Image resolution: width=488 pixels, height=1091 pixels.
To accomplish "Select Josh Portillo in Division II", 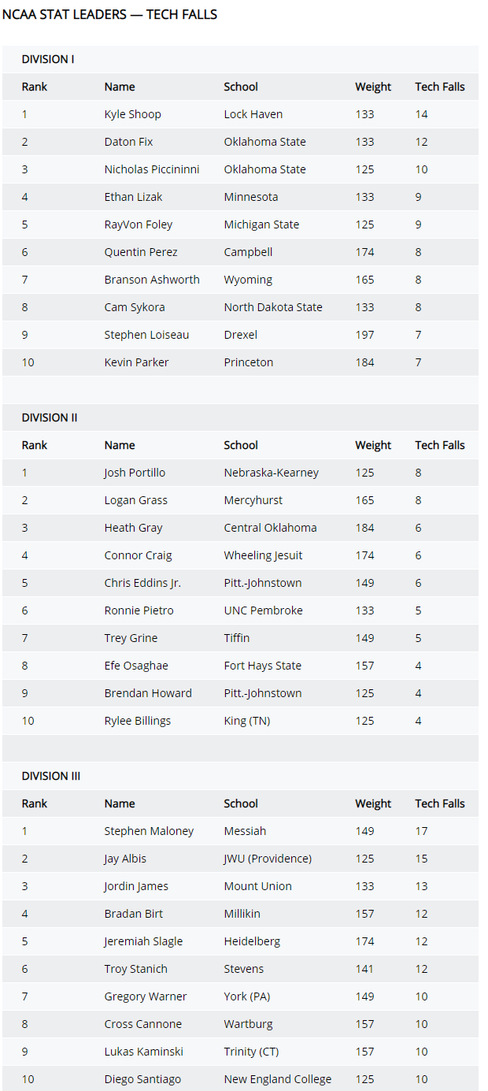I will 135,473.
